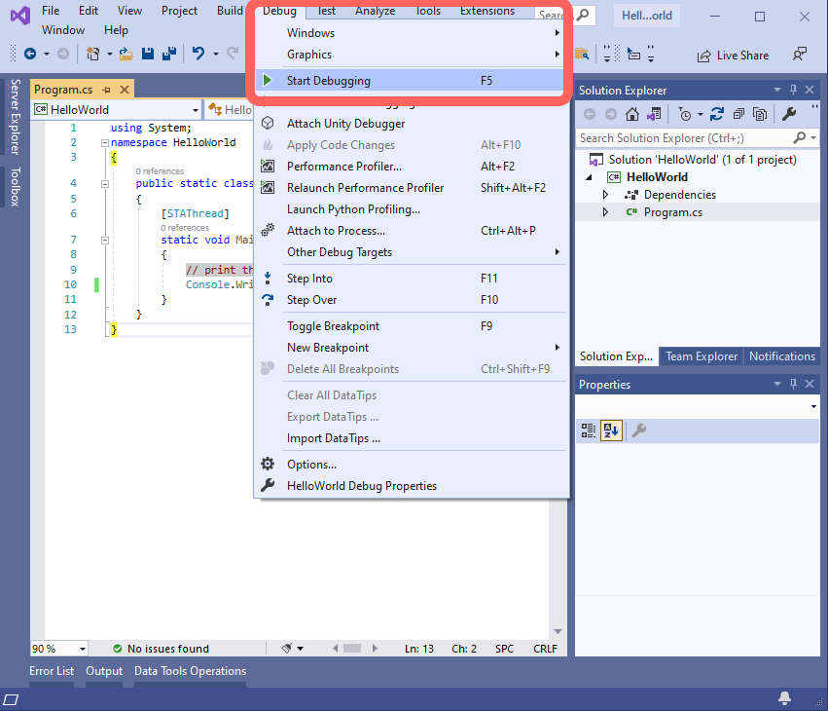
Task: Undo the last action with curved arrow
Action: (x=198, y=54)
